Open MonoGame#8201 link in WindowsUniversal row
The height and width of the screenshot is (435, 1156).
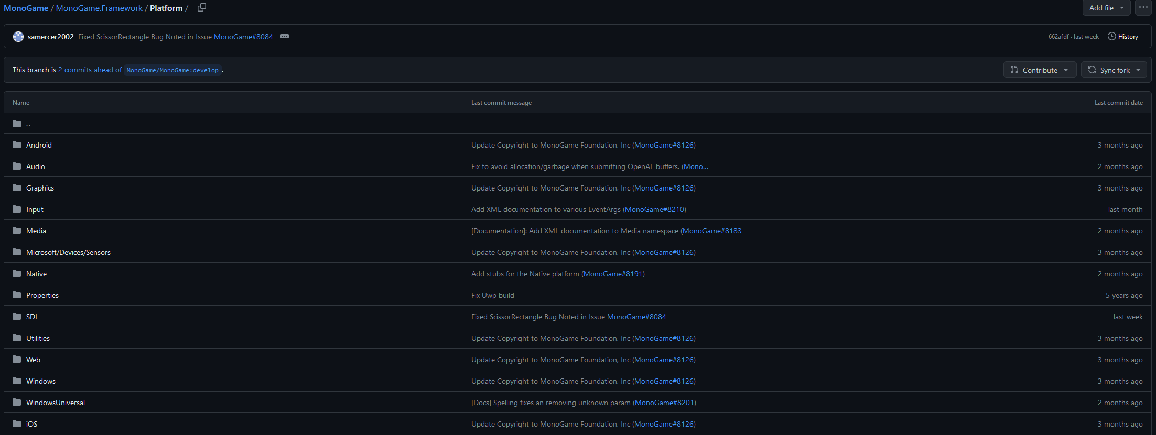(x=665, y=403)
